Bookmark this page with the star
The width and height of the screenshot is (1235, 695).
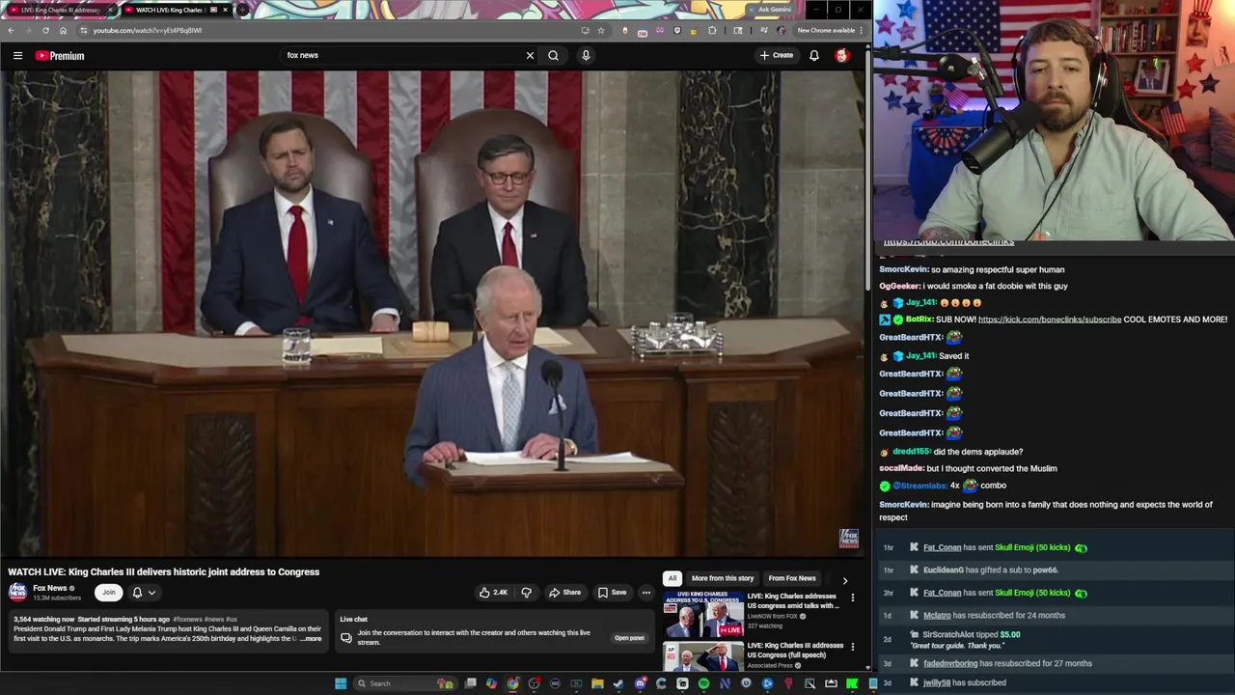[x=601, y=30]
